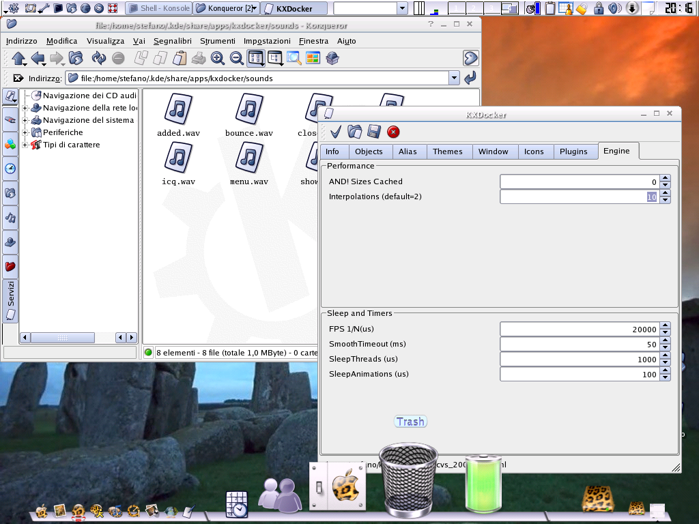
Task: Open the Visualizza menu
Action: (105, 41)
